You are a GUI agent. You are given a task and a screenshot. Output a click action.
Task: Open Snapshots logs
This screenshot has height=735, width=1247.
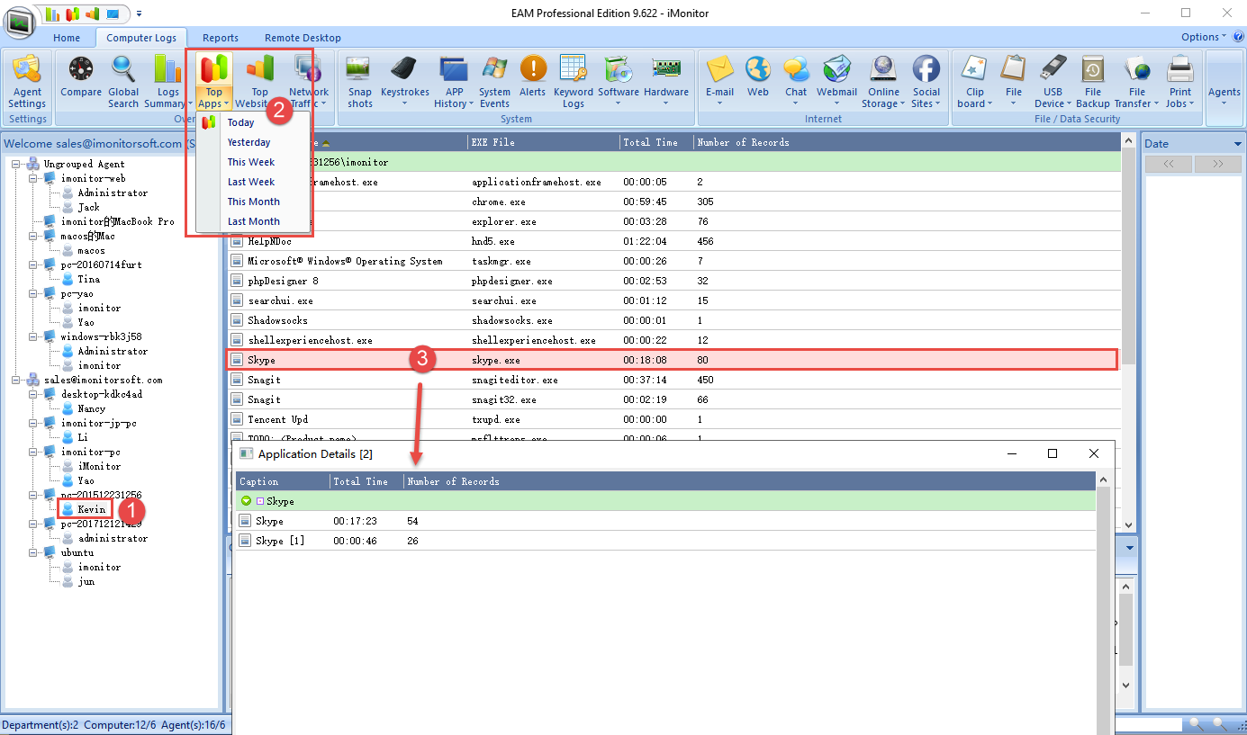360,81
